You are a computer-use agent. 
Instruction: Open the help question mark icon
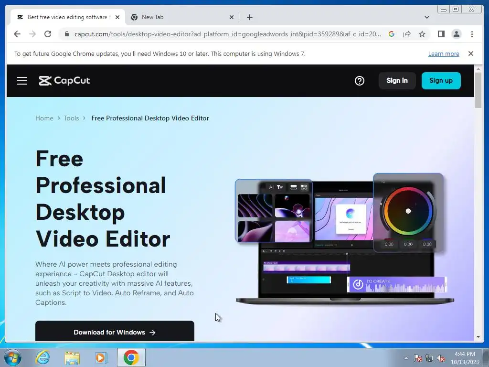coord(359,81)
